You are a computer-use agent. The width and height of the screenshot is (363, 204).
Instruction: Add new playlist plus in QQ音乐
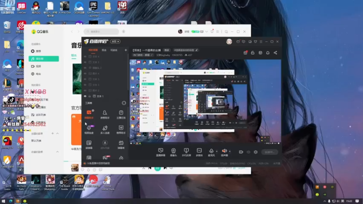(x=53, y=133)
